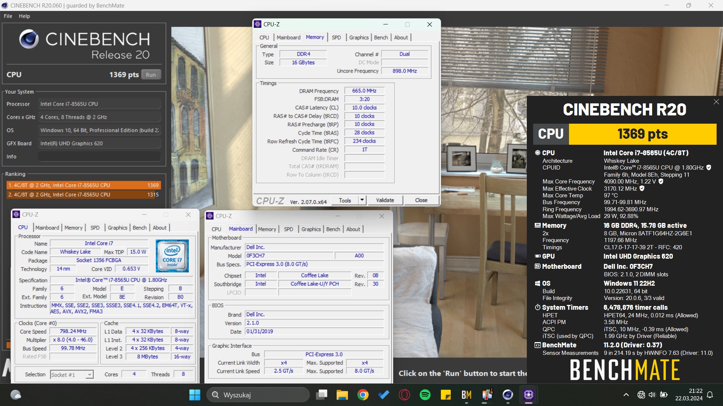Switch to CPU-Z via purple taskbar icon
723x406 pixels.
pos(528,395)
